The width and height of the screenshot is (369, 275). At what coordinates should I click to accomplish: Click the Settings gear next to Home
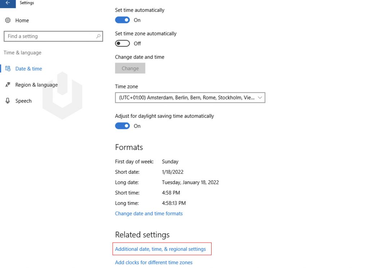point(8,21)
